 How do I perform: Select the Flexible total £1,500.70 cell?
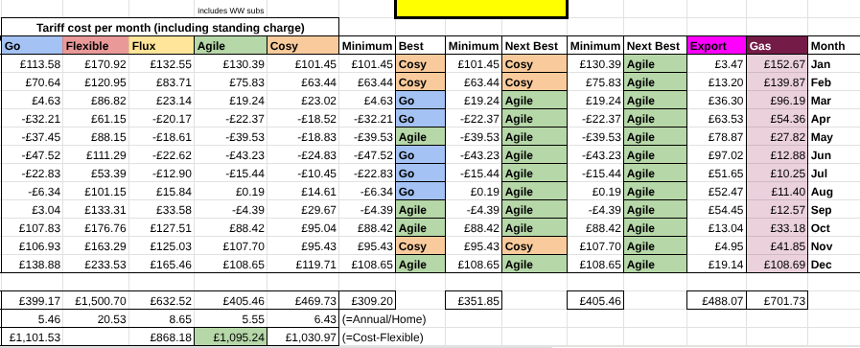[x=96, y=301]
